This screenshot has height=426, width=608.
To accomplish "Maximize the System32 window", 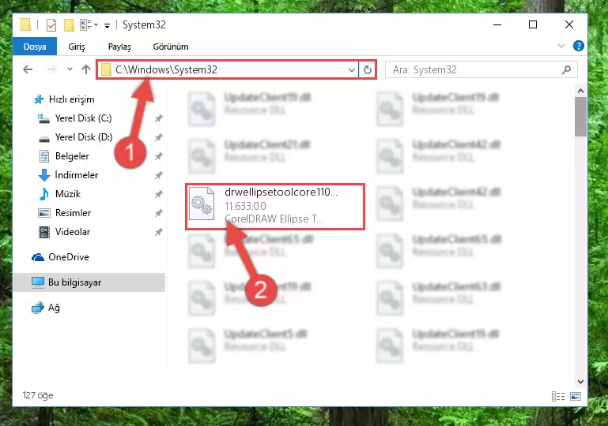I will [x=533, y=24].
